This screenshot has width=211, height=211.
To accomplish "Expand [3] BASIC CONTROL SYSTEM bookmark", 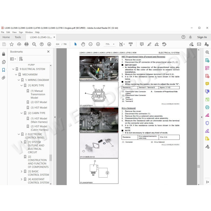I will coord(21,171).
